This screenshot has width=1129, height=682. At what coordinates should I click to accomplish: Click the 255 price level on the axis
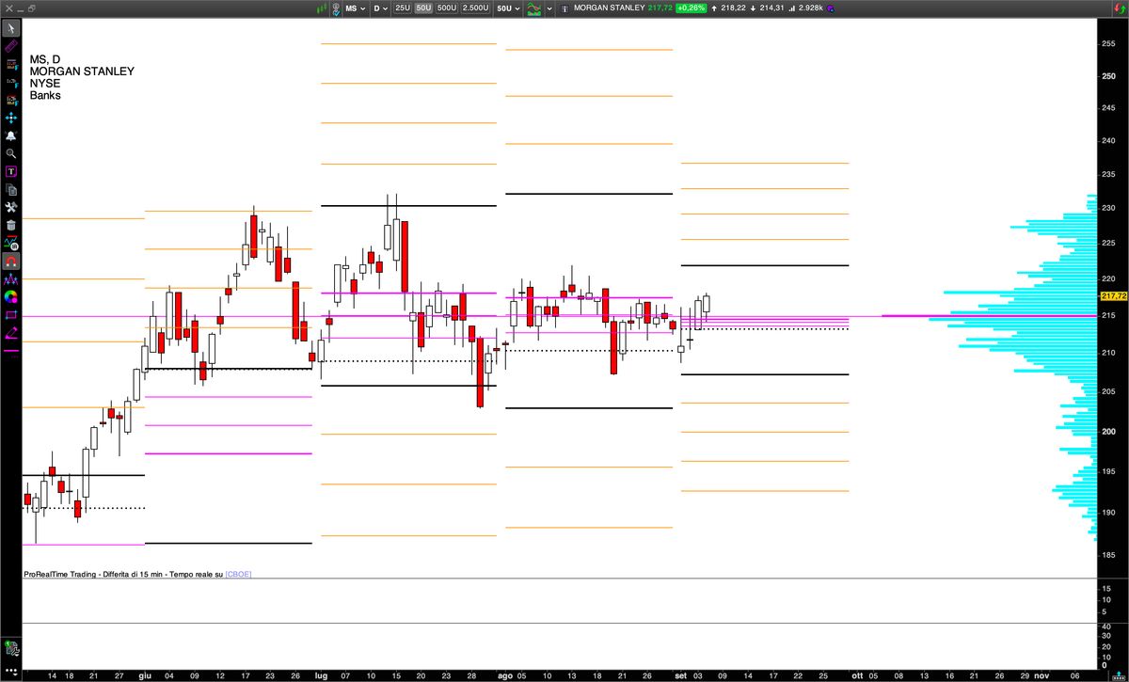(1108, 43)
